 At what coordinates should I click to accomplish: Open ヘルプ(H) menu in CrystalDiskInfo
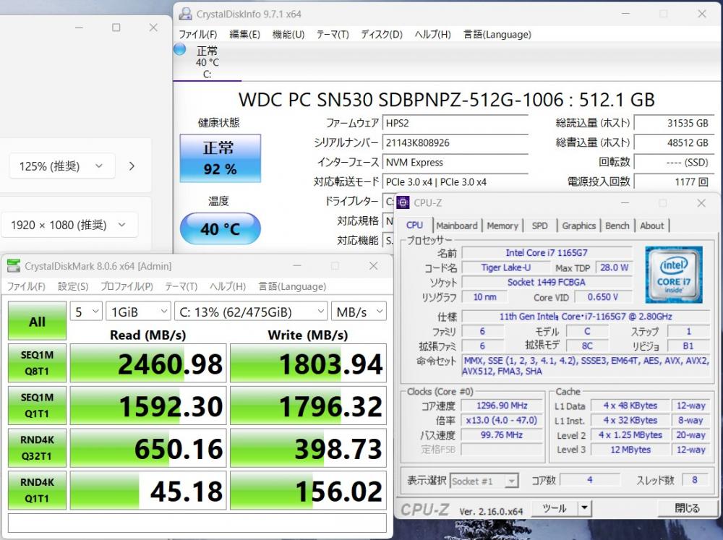click(432, 35)
